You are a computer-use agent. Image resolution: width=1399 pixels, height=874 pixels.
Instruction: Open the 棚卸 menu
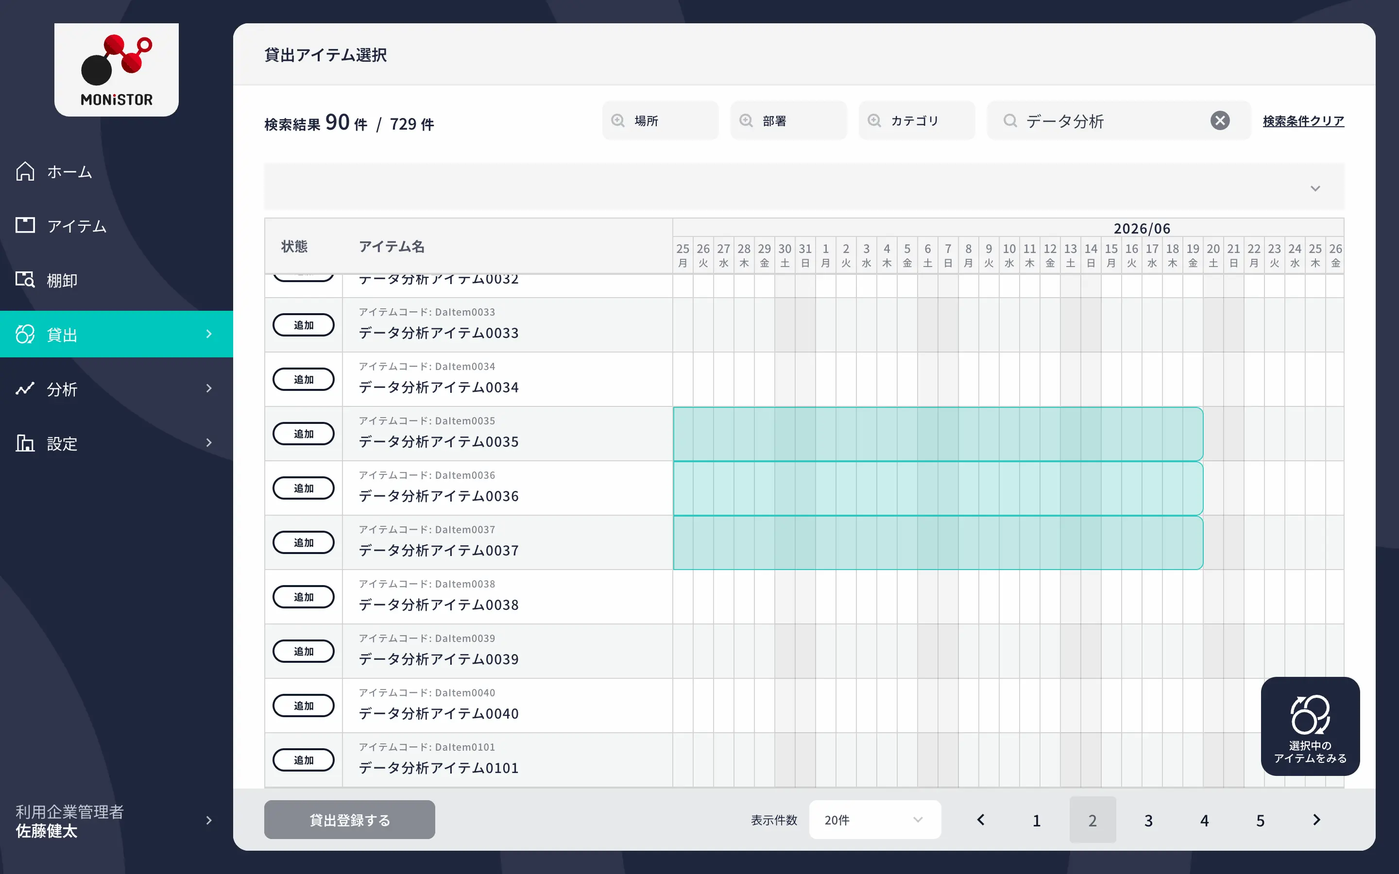116,280
